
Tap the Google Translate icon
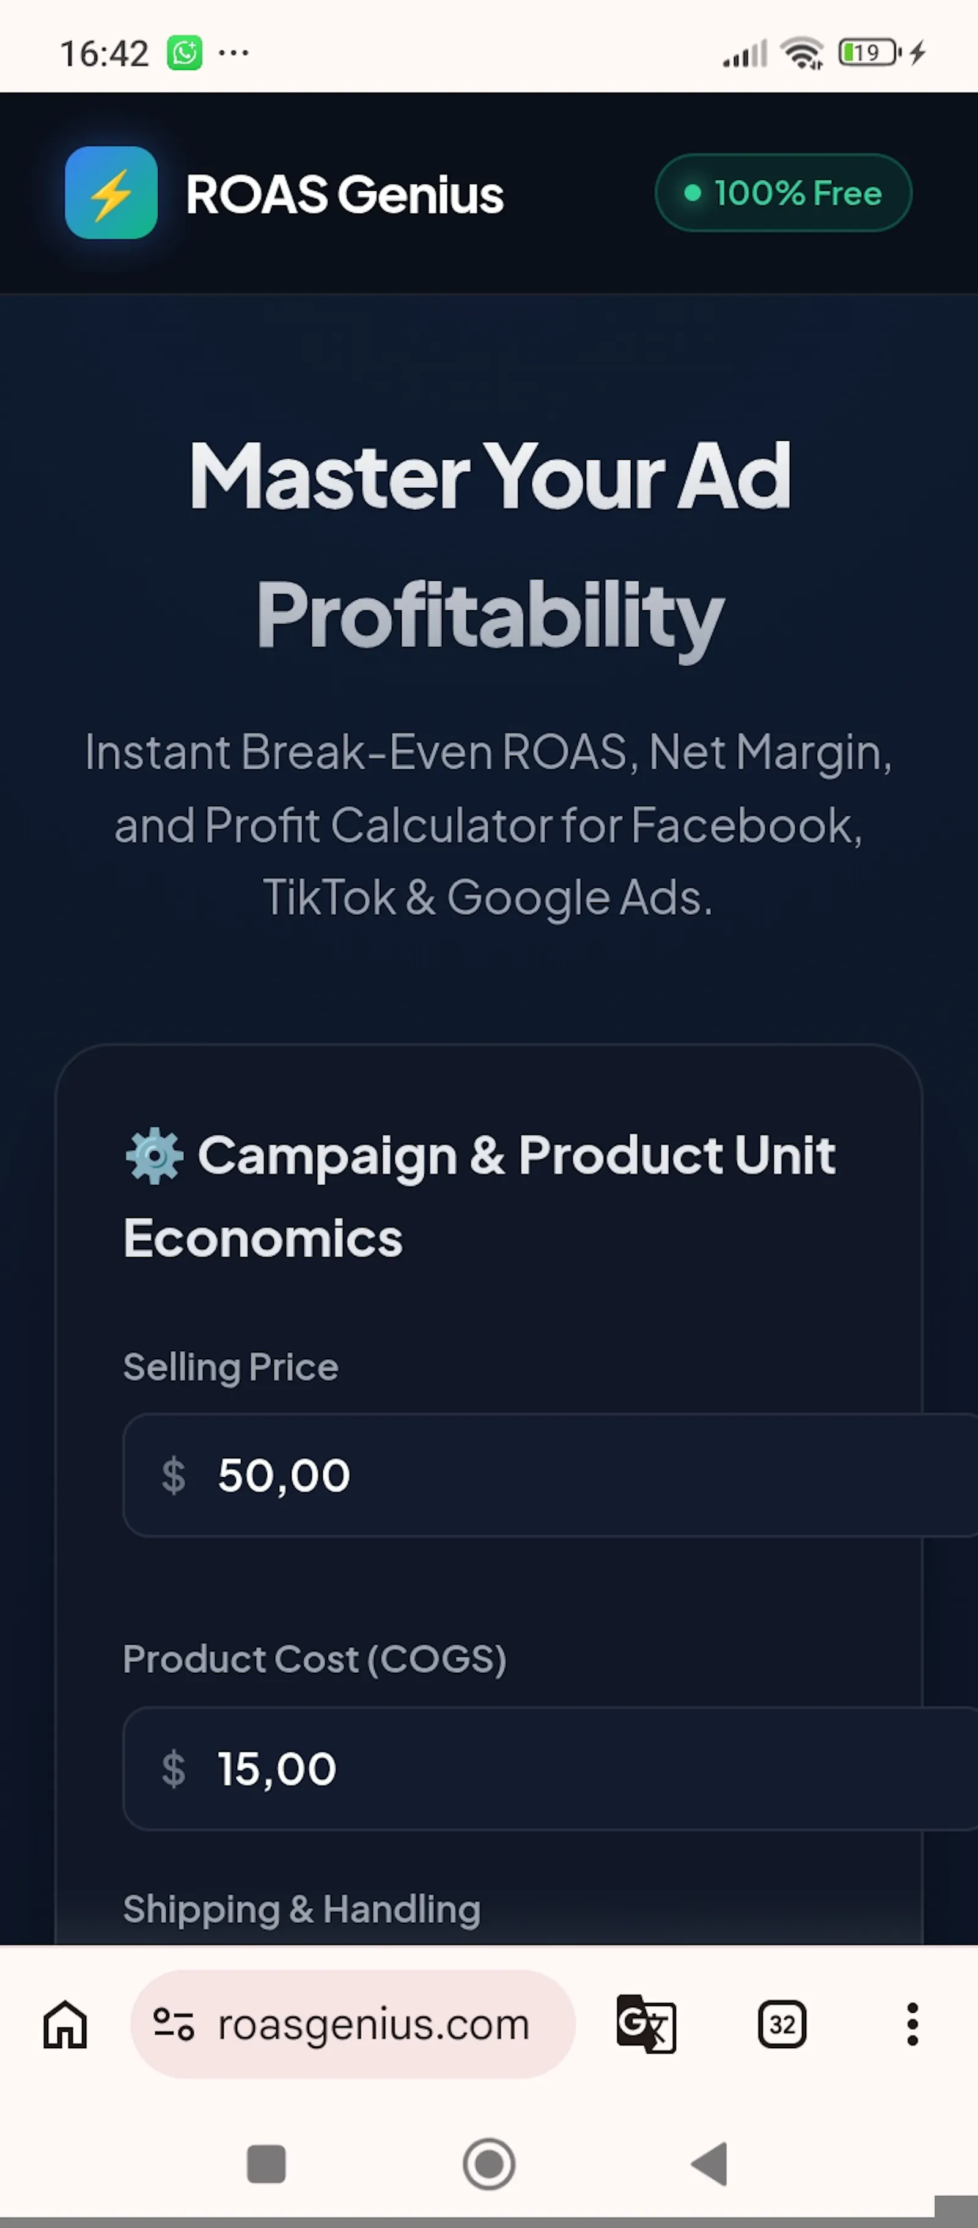click(x=646, y=2024)
